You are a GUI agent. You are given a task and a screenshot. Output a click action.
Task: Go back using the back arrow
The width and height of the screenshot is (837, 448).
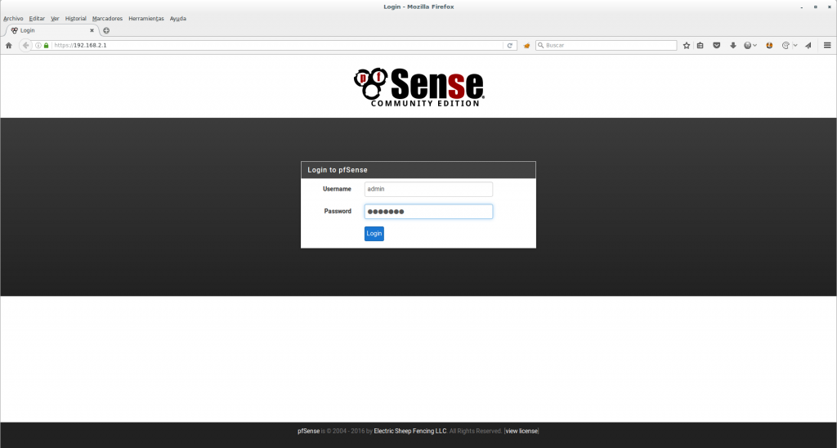tap(25, 46)
